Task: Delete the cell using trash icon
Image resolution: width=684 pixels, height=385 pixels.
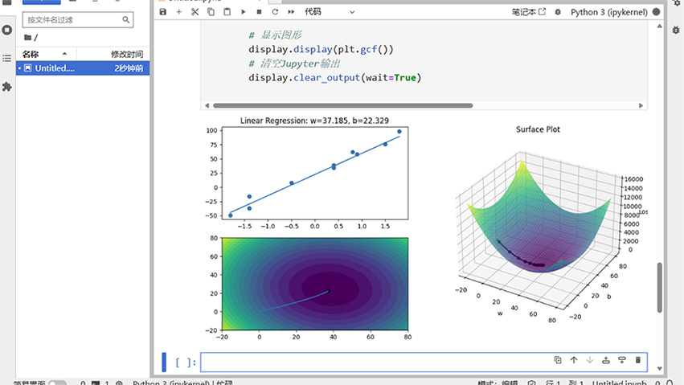Action: click(x=638, y=361)
